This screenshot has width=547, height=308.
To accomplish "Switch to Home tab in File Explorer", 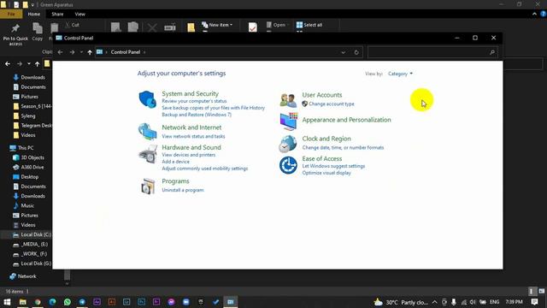I will [34, 14].
